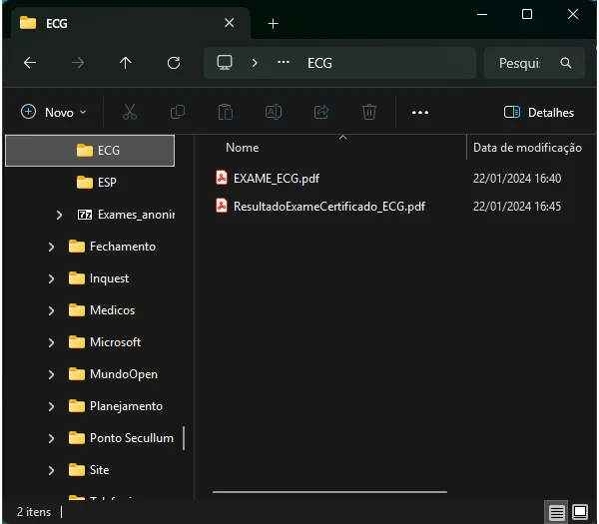The image size is (599, 524).
Task: Click the horizontal scrollbar in file list
Action: [330, 492]
